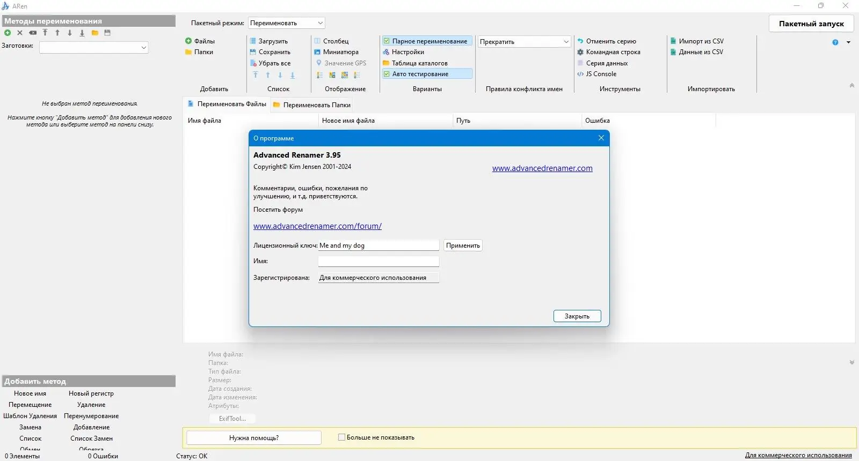Click Серия данных tool
The height and width of the screenshot is (461, 859).
point(602,63)
